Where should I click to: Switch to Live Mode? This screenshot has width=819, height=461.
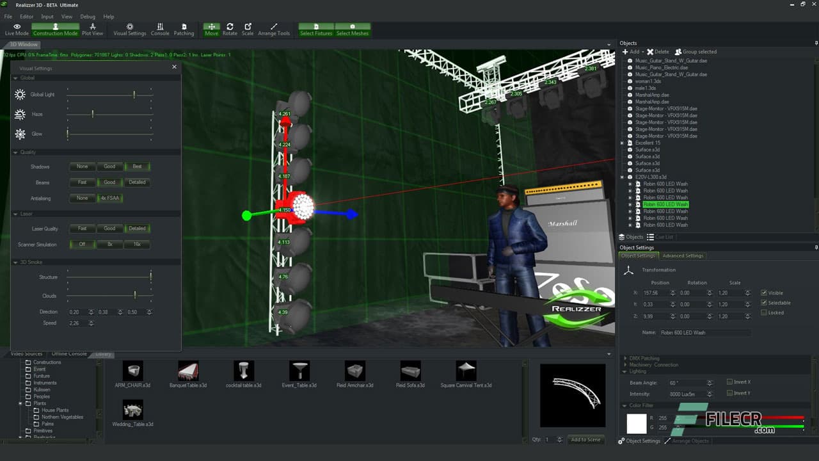pyautogui.click(x=16, y=29)
